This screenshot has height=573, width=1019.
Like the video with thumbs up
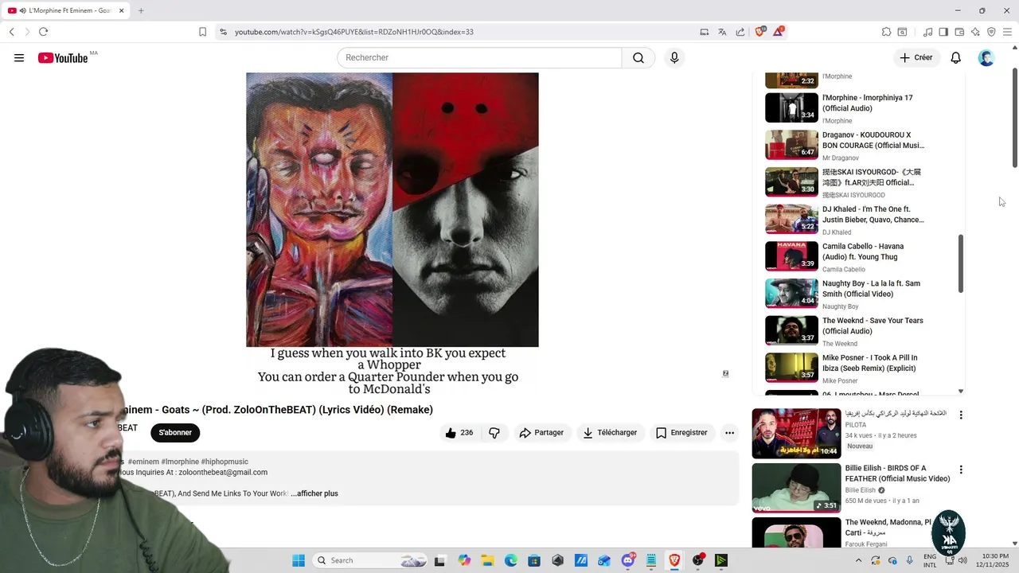click(x=459, y=433)
